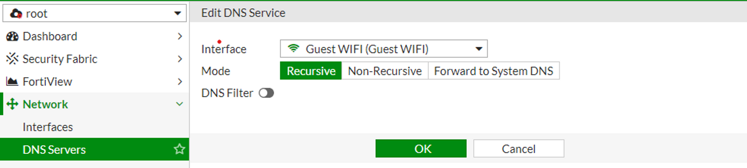Click the Dashboard gauge icon
This screenshot has height=168, width=747.
(x=12, y=37)
